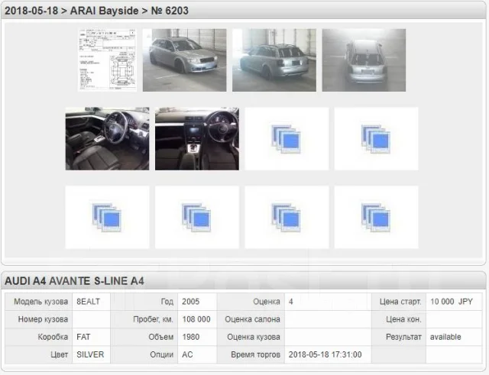Open the interior photo seen from the passenger side
The height and width of the screenshot is (375, 489).
(x=107, y=139)
